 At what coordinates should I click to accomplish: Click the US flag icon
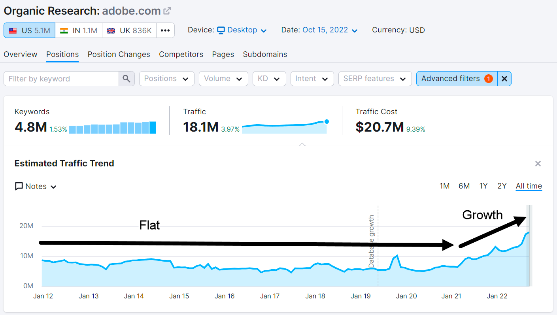[x=12, y=30]
